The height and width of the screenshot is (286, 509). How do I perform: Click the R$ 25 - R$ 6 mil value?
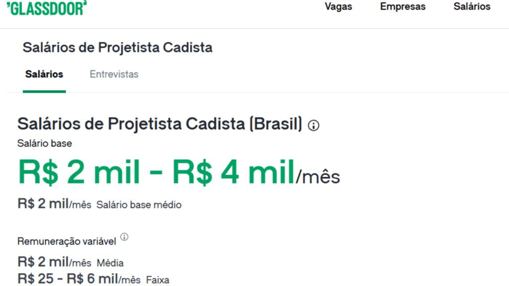click(68, 279)
